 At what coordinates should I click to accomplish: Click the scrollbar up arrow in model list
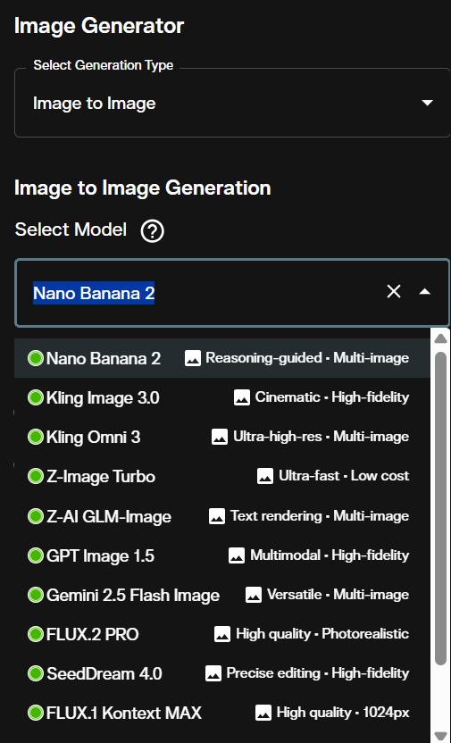coord(440,338)
